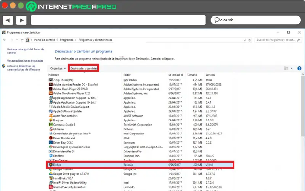The height and width of the screenshot is (191, 305).
Task: Go up one level with the up arrow
Action: [22, 40]
